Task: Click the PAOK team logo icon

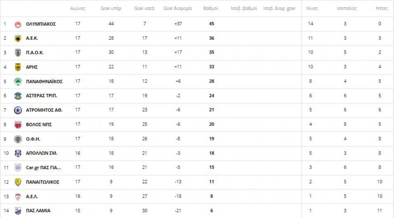Action: tap(18, 53)
